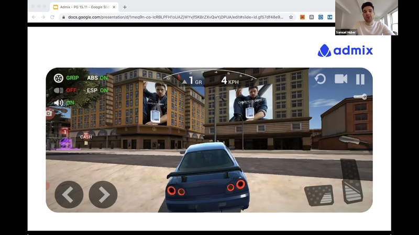Click the site lock icon in address bar

point(63,17)
